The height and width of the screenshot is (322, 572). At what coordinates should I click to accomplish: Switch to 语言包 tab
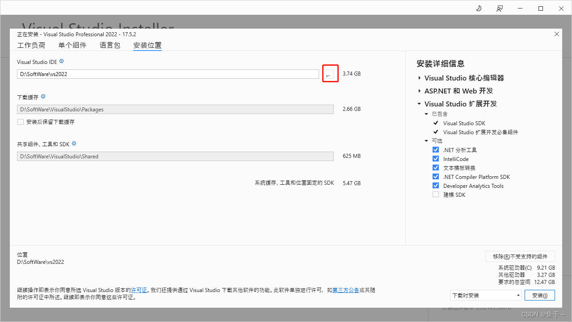[110, 45]
